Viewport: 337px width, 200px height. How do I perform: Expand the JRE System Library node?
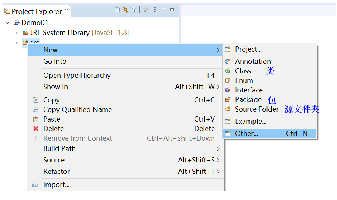tap(17, 33)
